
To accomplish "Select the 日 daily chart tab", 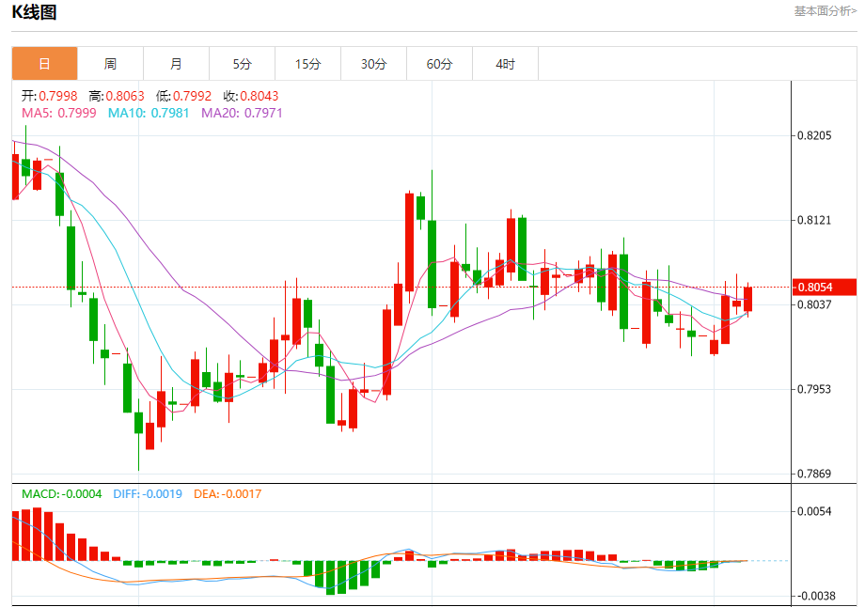I will tap(45, 64).
